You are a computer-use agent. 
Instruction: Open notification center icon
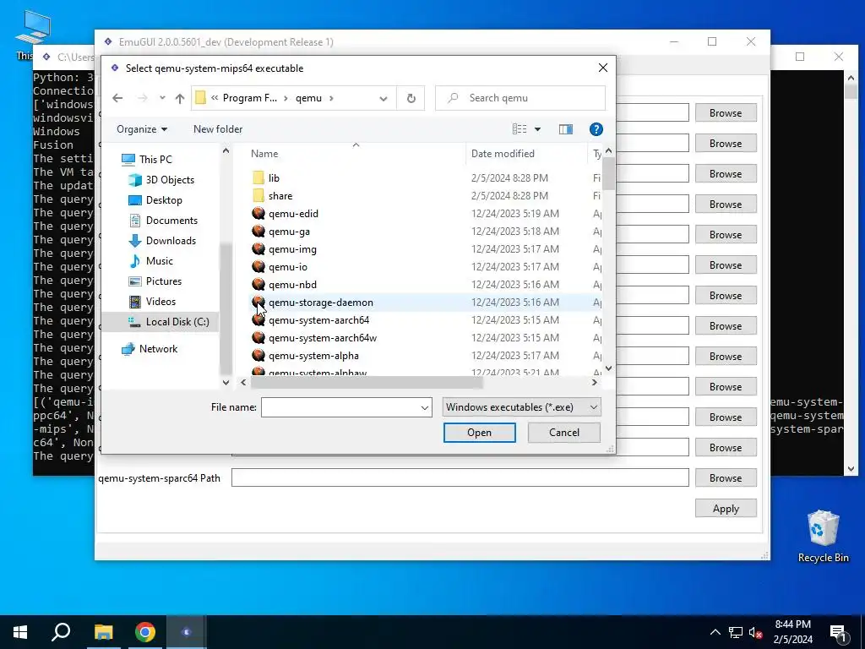point(838,632)
